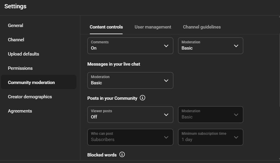Open Permissions settings section
280x163 pixels.
(x=39, y=68)
